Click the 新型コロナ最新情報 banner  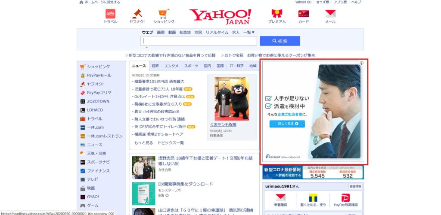313,173
